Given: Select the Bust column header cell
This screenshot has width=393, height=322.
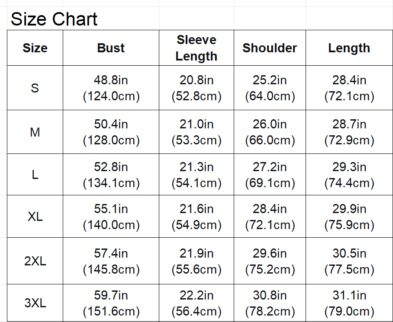Looking at the screenshot, I should pyautogui.click(x=111, y=48).
